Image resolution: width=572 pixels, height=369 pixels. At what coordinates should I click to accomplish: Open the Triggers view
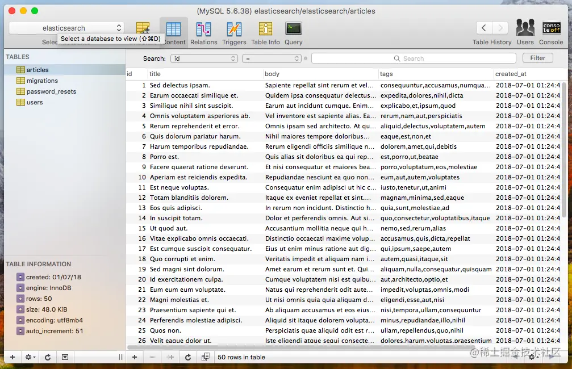click(234, 33)
